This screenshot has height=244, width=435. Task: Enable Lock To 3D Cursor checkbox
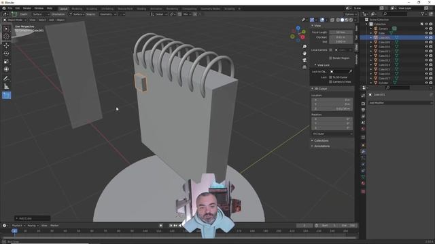(x=330, y=77)
